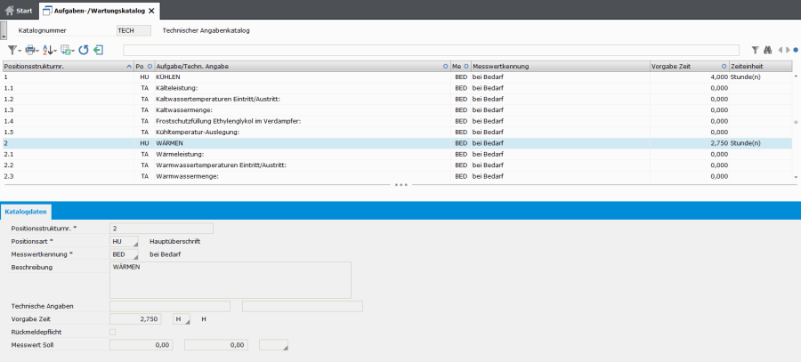Toggle sort arrow on Positionsstrukturnr. column
Screen dimensions: 801x362
pos(129,67)
